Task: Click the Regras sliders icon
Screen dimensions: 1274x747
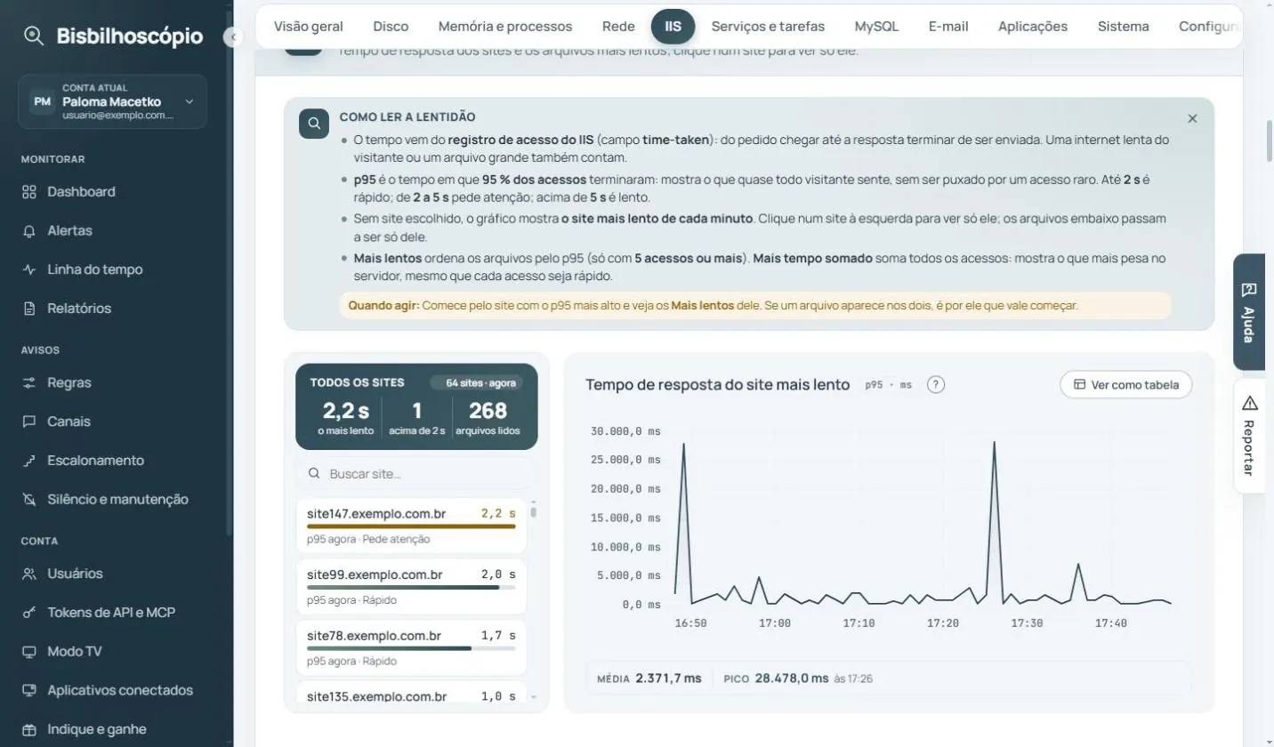Action: click(29, 383)
